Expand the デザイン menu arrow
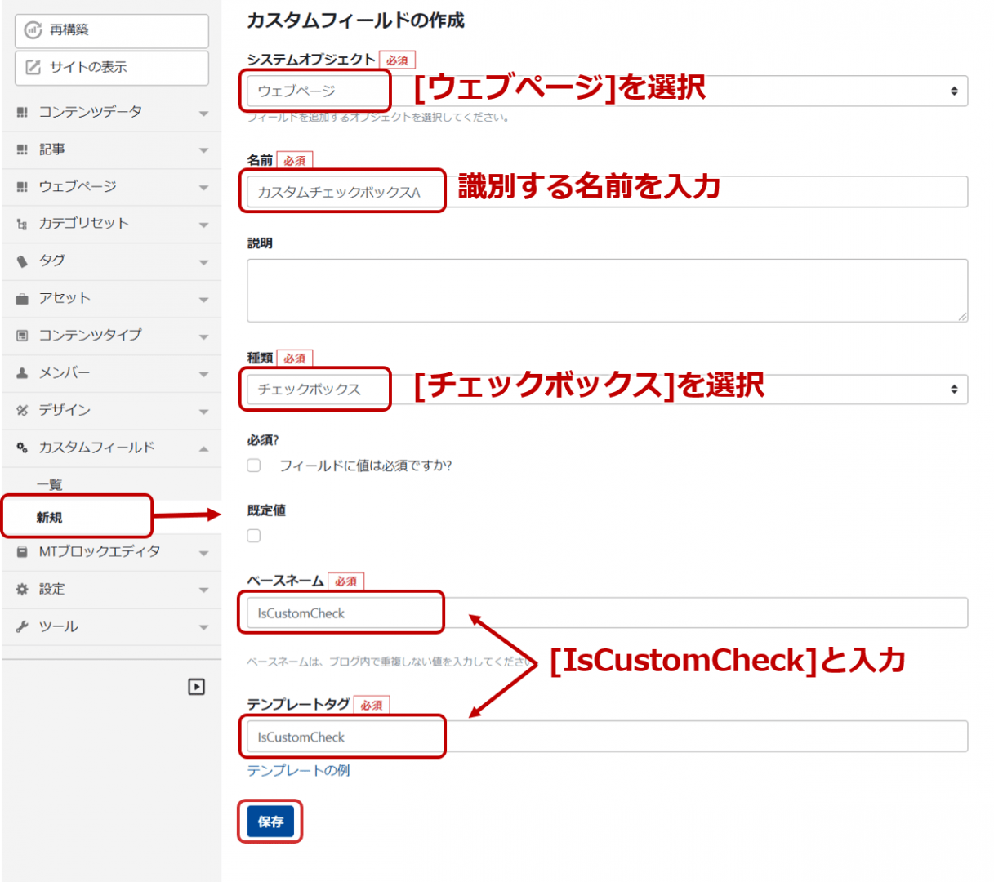 (204, 412)
